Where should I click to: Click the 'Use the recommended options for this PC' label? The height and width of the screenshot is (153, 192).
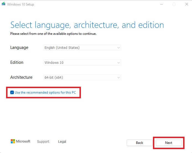coord(45,93)
